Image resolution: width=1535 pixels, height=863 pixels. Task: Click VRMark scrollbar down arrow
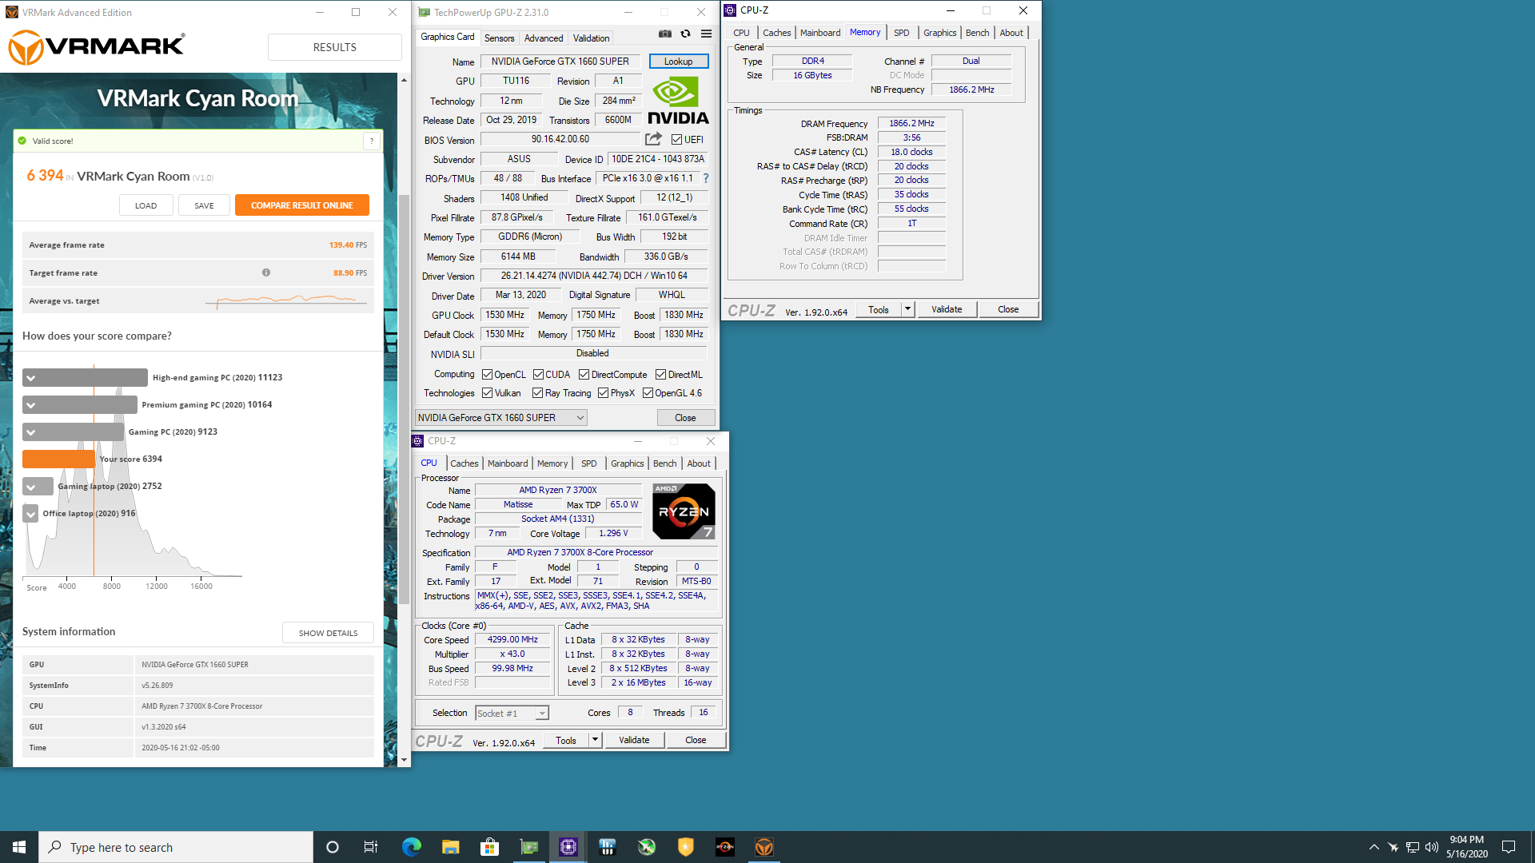tap(404, 760)
